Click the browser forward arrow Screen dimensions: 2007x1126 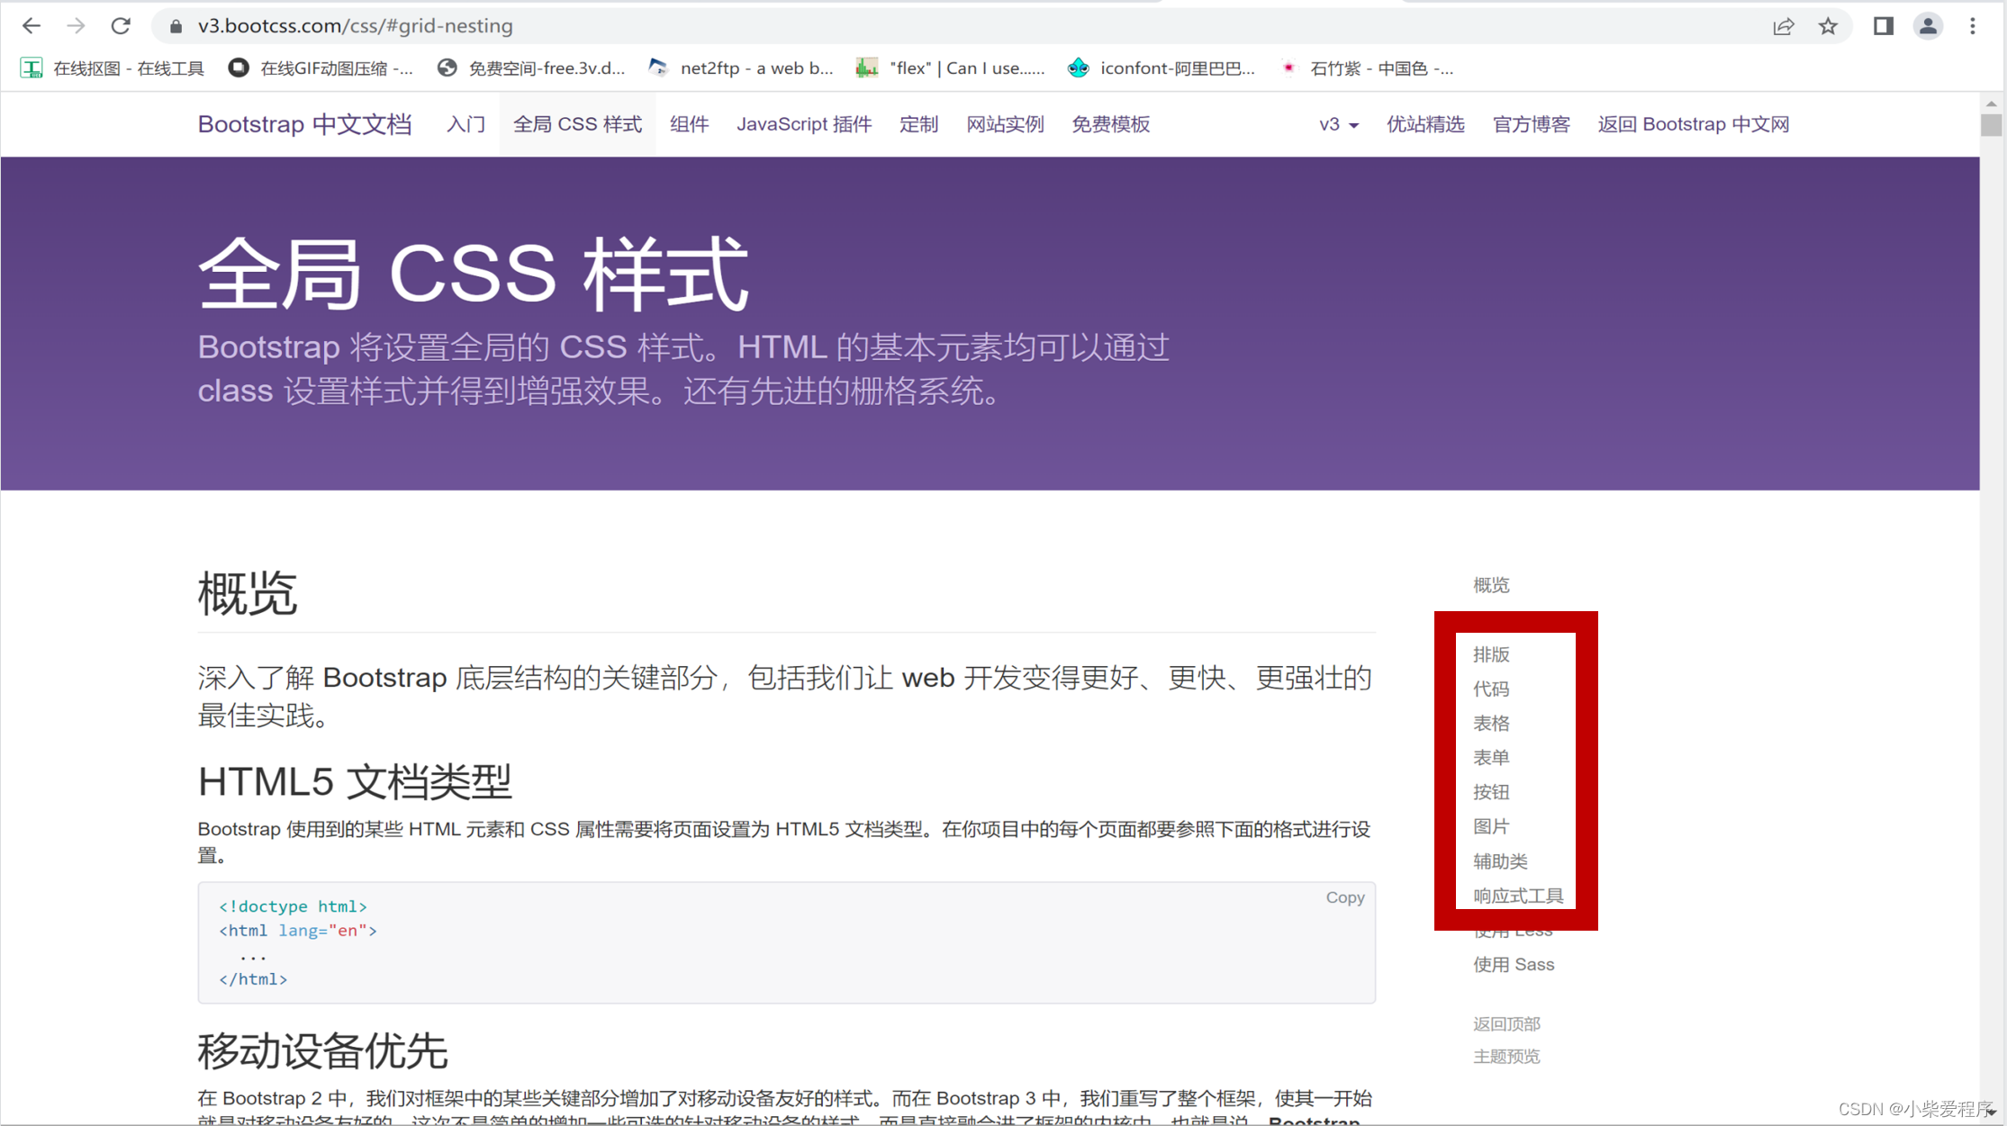point(77,26)
